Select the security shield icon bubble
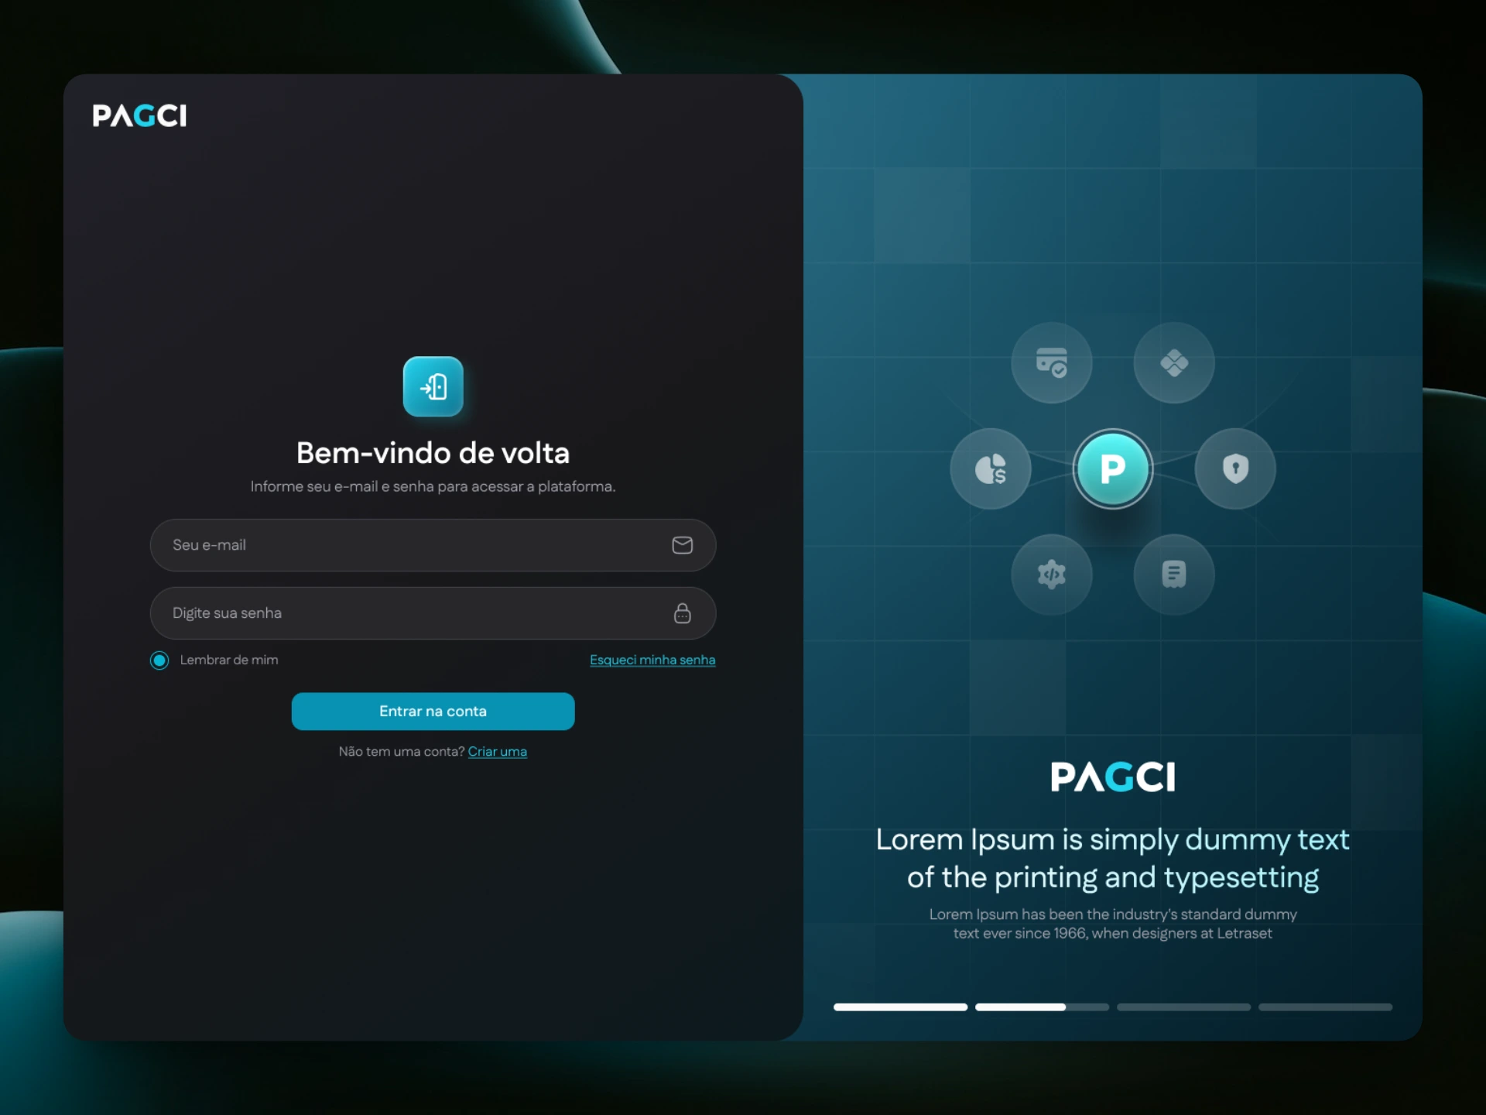 tap(1235, 468)
